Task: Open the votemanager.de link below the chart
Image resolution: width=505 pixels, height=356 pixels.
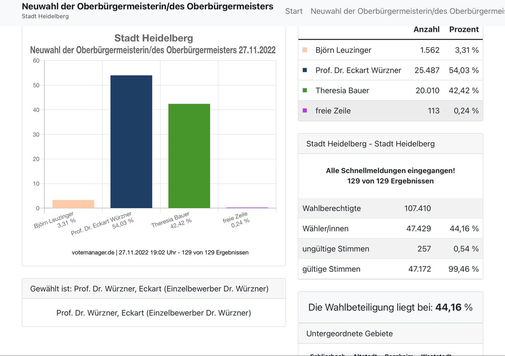Action: 93,252
